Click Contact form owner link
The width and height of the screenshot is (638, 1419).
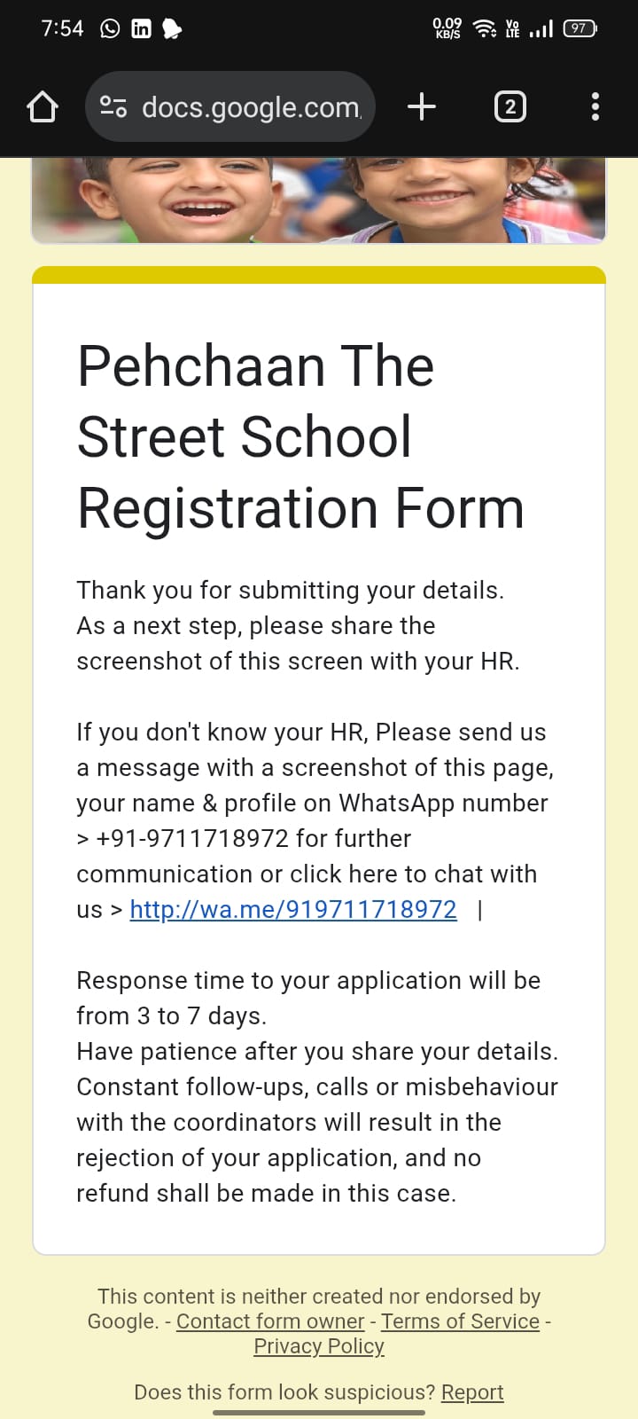[x=270, y=1321]
